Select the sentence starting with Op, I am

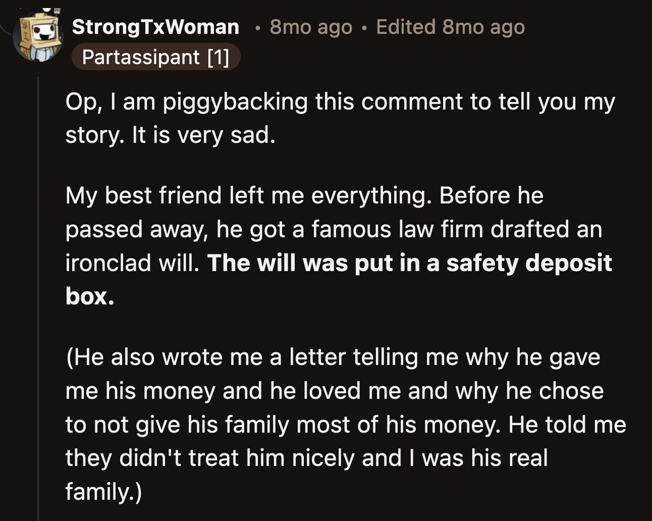pyautogui.click(x=338, y=102)
